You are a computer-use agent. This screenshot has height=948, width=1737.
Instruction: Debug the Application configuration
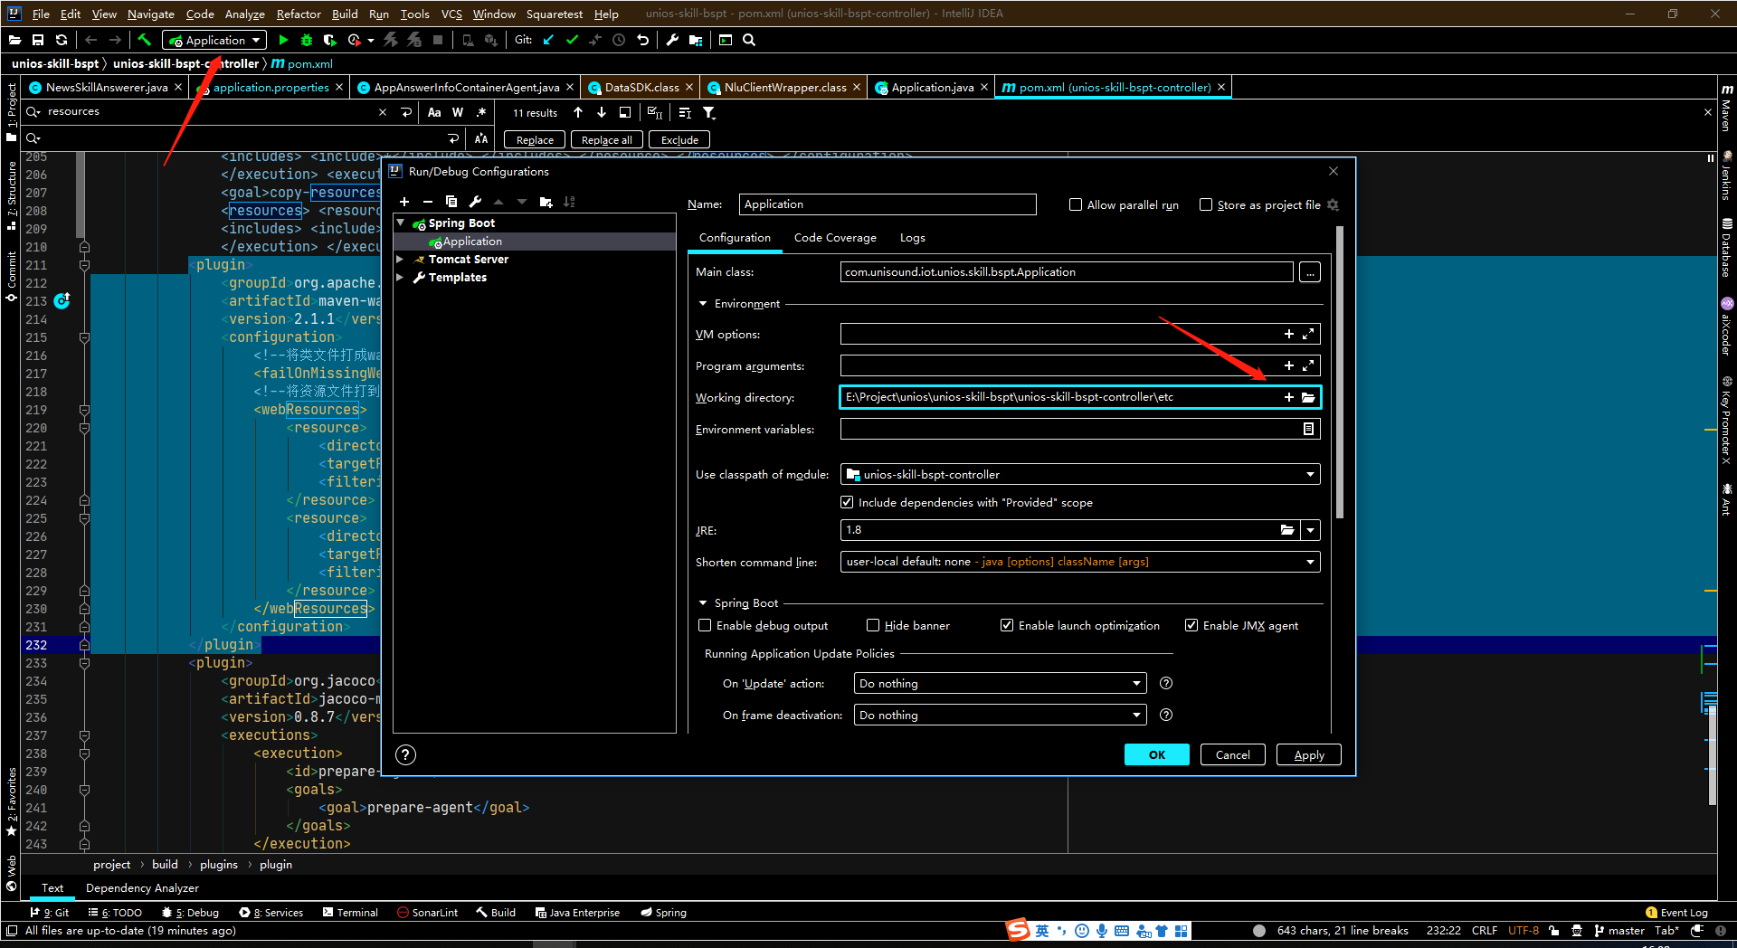(x=307, y=40)
